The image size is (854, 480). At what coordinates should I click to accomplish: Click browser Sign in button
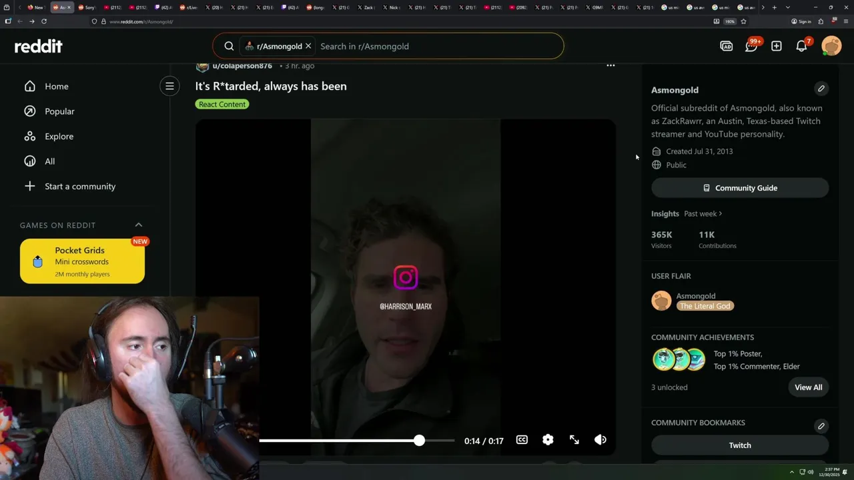coord(801,21)
